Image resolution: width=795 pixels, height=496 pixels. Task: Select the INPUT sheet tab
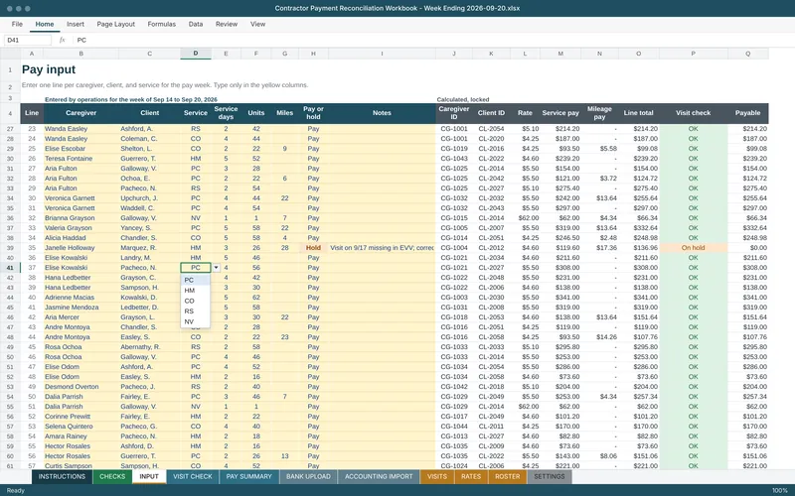[149, 477]
